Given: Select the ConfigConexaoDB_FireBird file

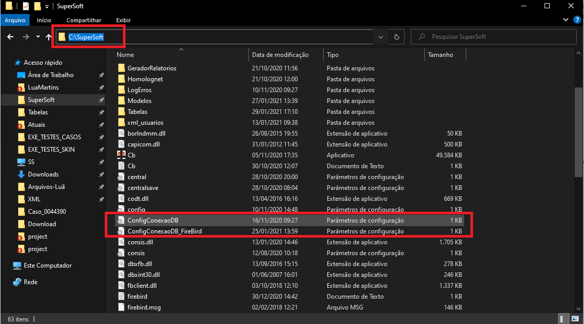Looking at the screenshot, I should click(164, 231).
